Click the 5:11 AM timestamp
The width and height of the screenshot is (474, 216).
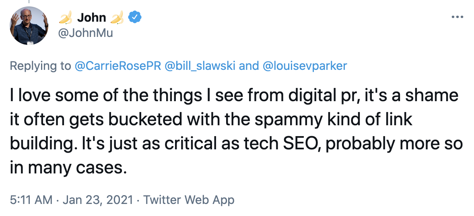coord(31,200)
